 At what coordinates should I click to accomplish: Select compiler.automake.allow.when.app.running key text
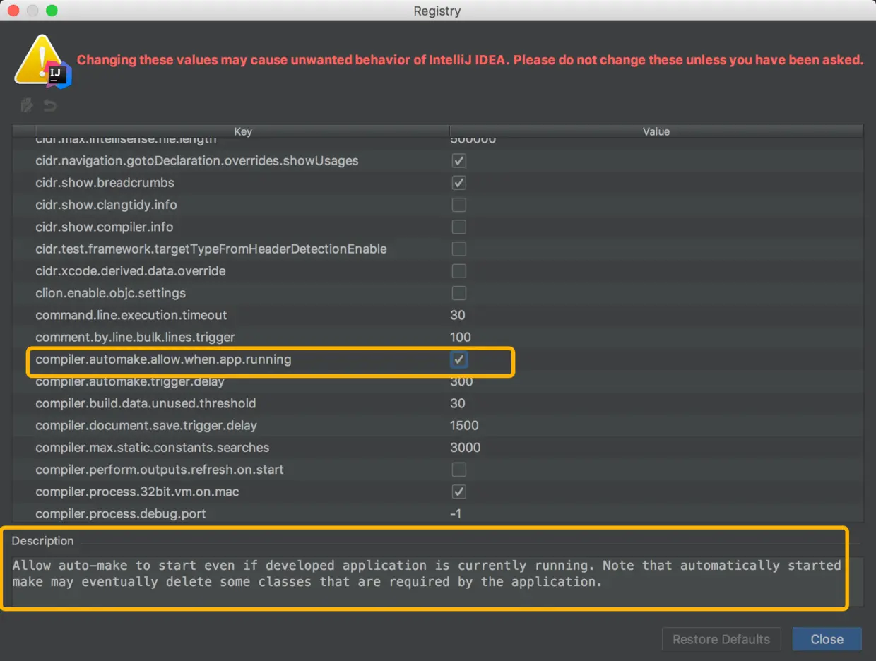click(163, 359)
